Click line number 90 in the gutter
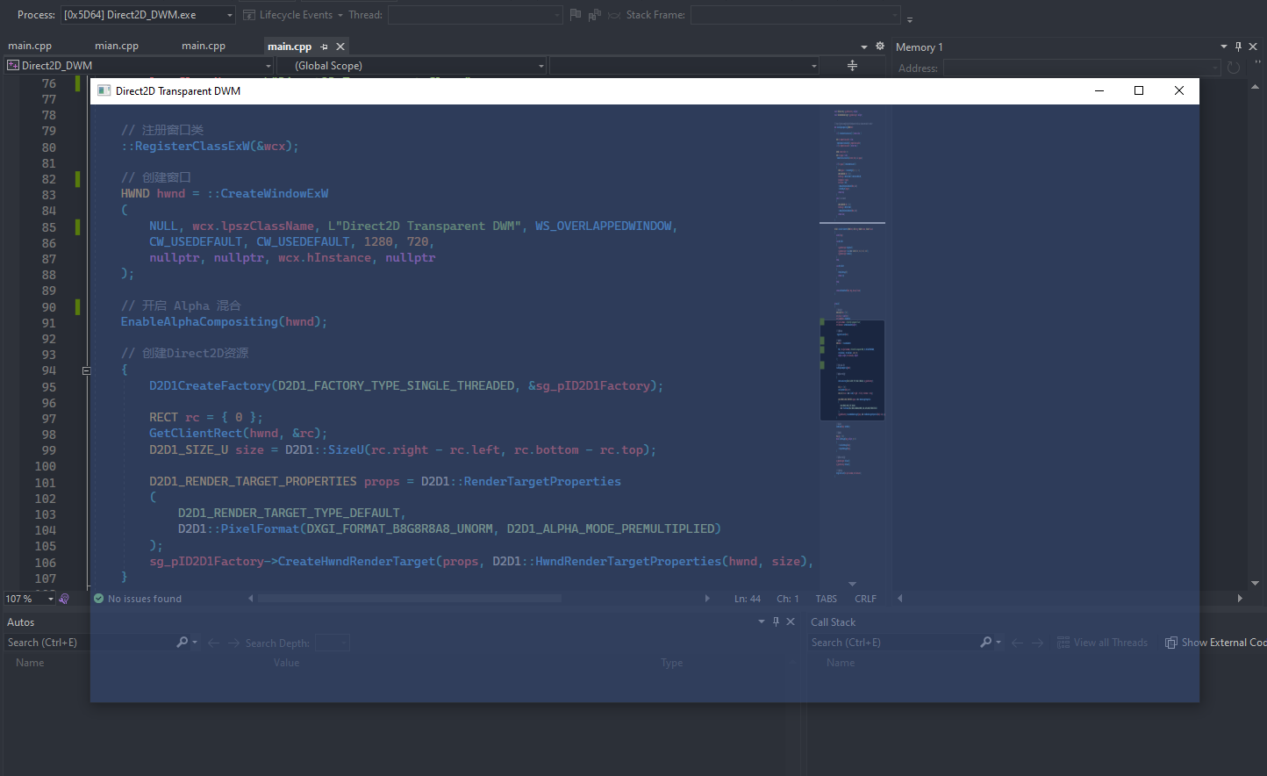1267x776 pixels. pos(49,307)
